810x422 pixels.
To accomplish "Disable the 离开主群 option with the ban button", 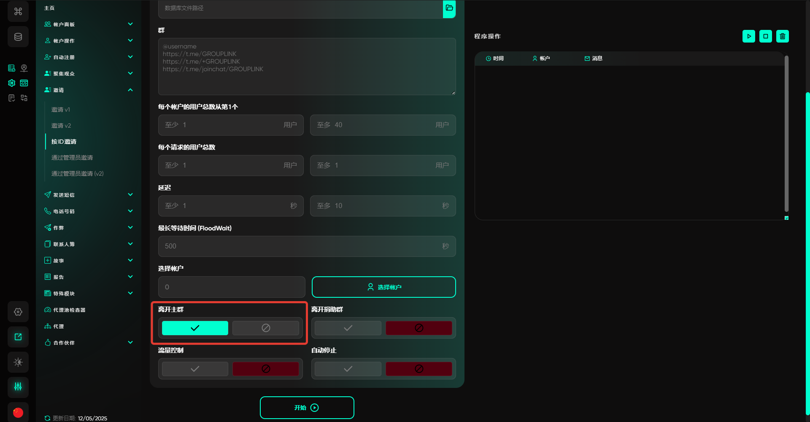I will coord(265,328).
